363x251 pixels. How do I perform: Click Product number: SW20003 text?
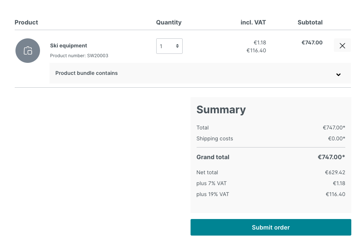pos(79,56)
